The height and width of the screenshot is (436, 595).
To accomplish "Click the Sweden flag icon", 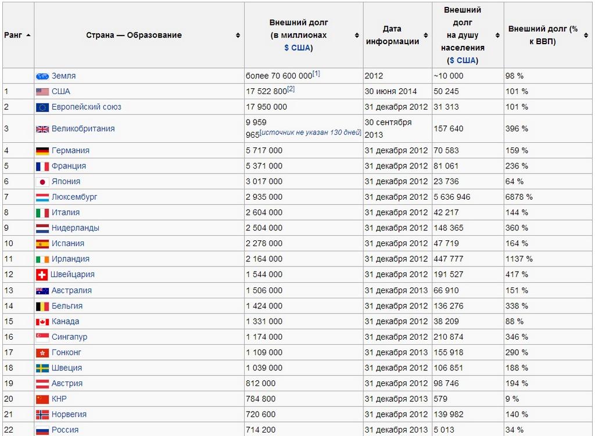I will click(42, 368).
